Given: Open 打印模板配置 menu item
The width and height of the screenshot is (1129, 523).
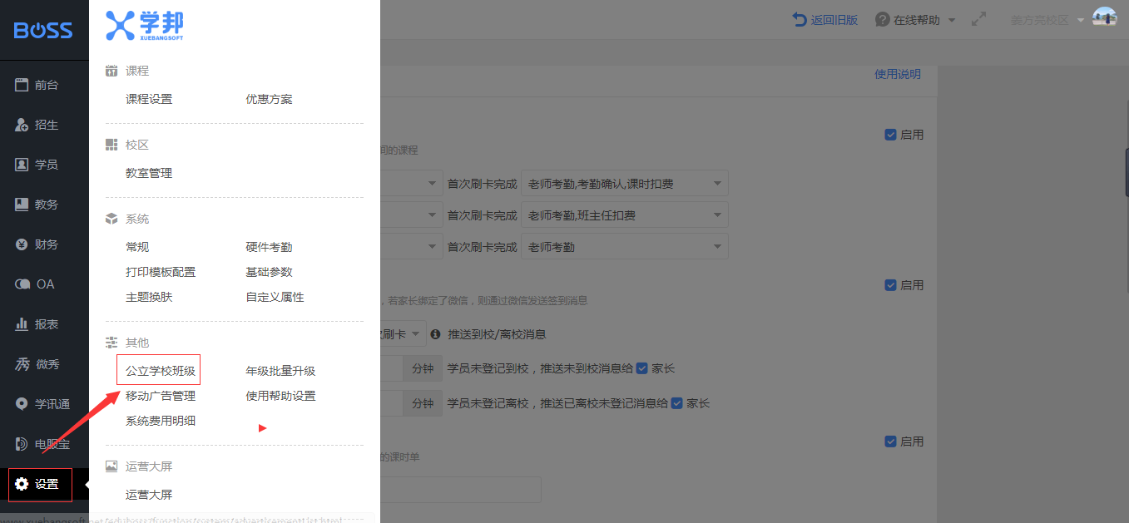Looking at the screenshot, I should (x=161, y=272).
